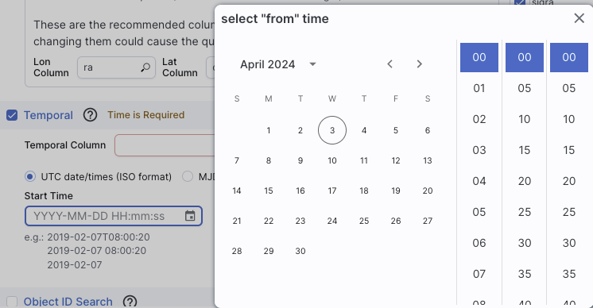Click the Temporal Column input field

[x=165, y=145]
